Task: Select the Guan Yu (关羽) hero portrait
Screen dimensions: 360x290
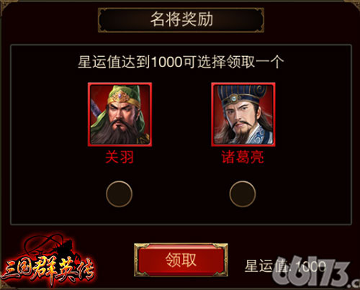Action: click(120, 114)
